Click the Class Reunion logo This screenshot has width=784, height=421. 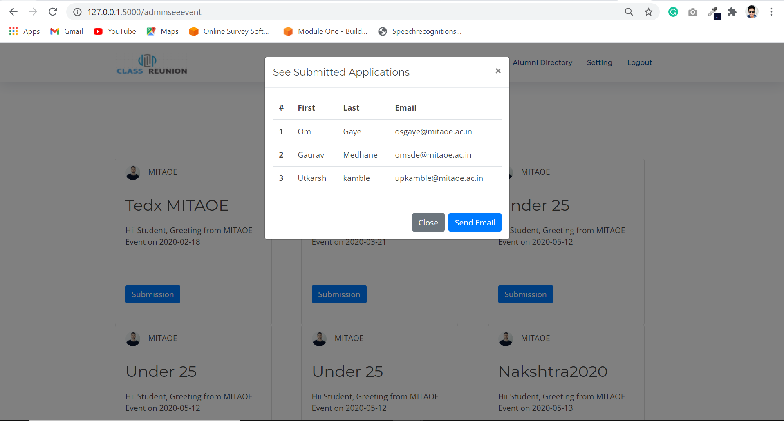point(152,65)
